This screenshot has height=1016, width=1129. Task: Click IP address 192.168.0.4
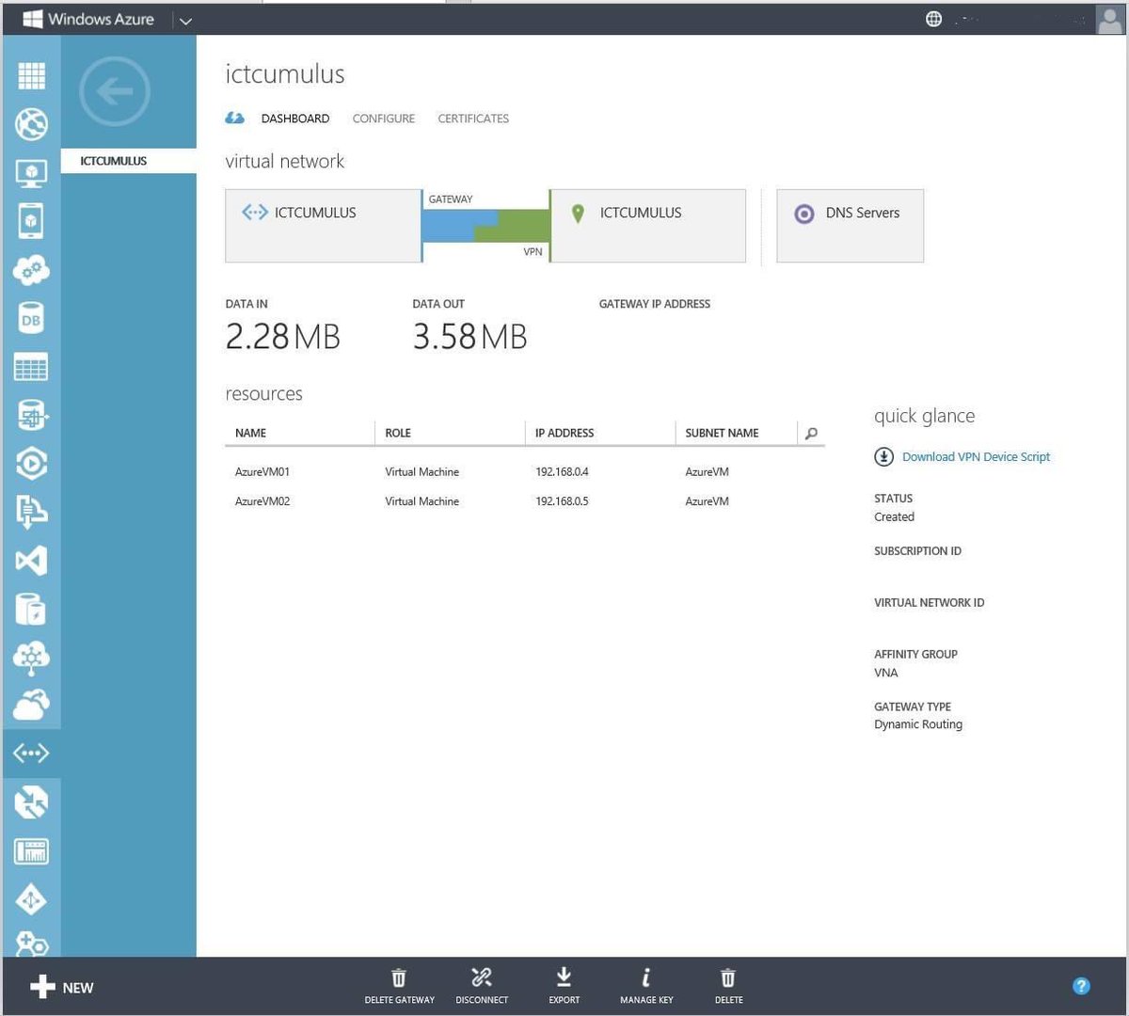pos(562,472)
